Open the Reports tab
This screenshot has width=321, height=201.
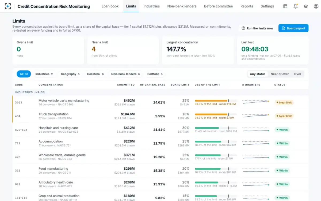click(x=247, y=6)
